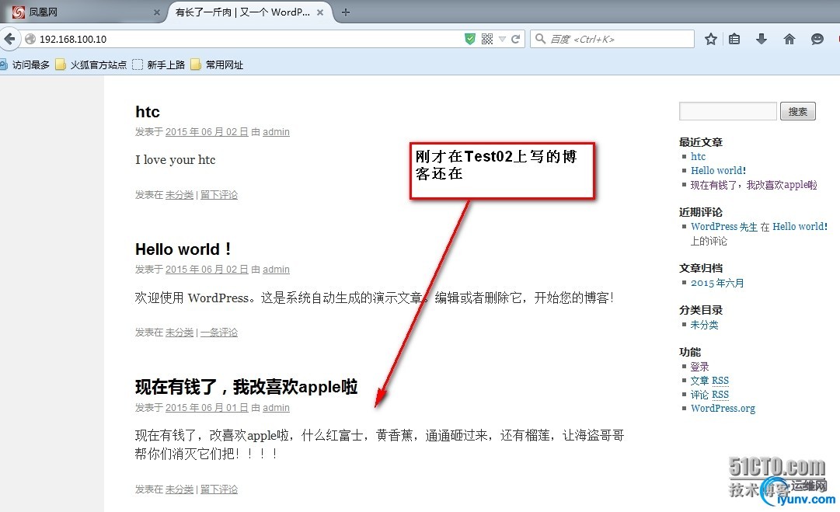Screen dimensions: 840x512
Task: Open 2015年六月 archive link
Action: pyautogui.click(x=716, y=283)
